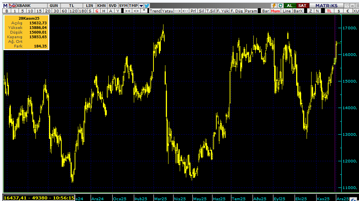Toggle chart currency to dollar ($)
Screen dimensions: 359x201
pos(339,11)
